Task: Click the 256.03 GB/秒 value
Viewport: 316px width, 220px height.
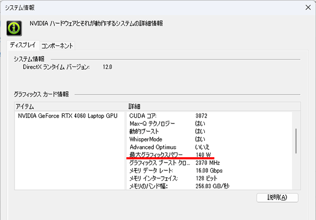Action: coord(212,186)
